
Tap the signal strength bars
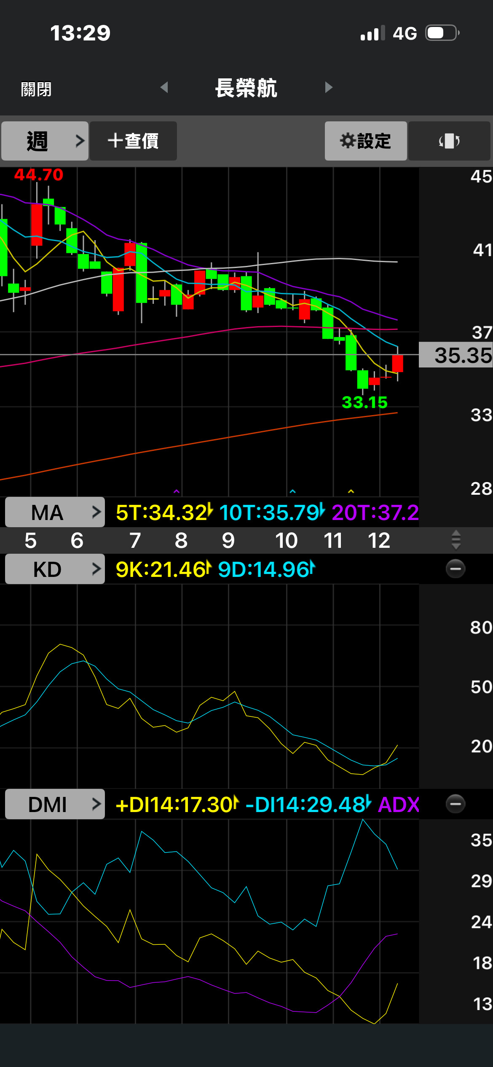click(373, 33)
